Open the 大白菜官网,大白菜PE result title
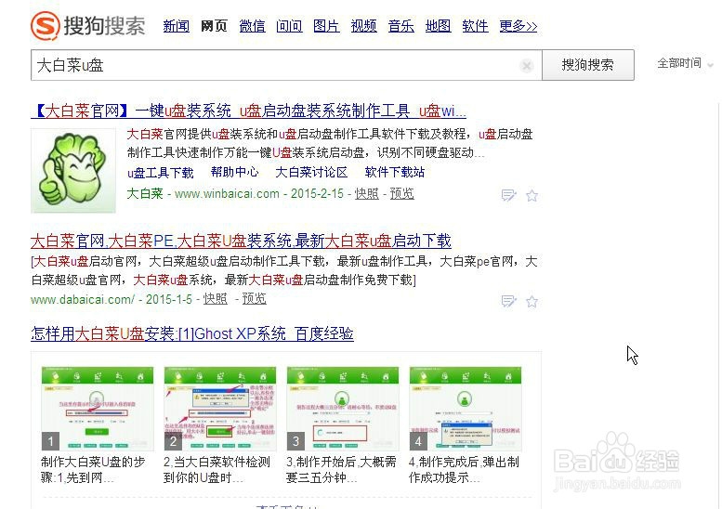Image resolution: width=722 pixels, height=509 pixels. [241, 241]
